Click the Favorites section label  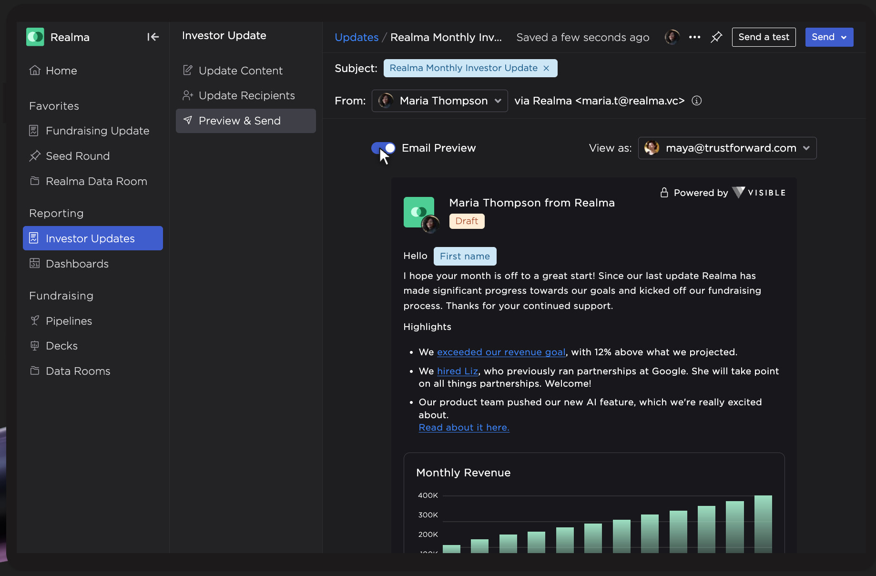coord(54,106)
